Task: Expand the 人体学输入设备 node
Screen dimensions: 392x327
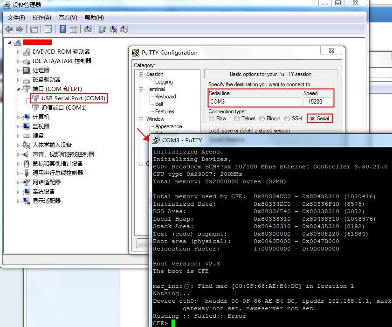Action: (x=18, y=145)
